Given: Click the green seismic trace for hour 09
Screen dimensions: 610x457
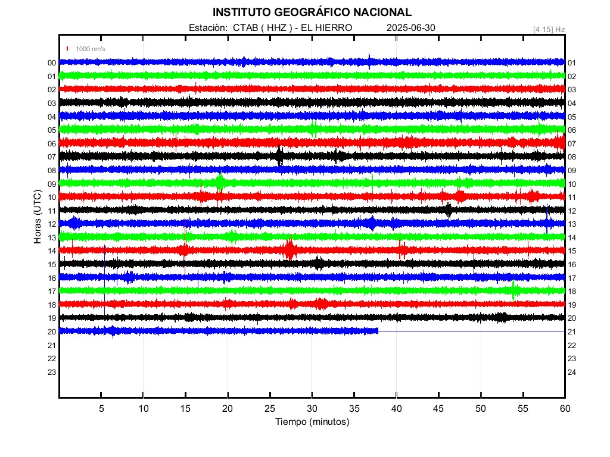Looking at the screenshot, I should tap(312, 183).
